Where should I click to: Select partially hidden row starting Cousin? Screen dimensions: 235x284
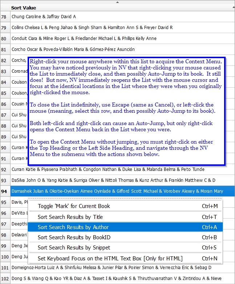point(19,104)
